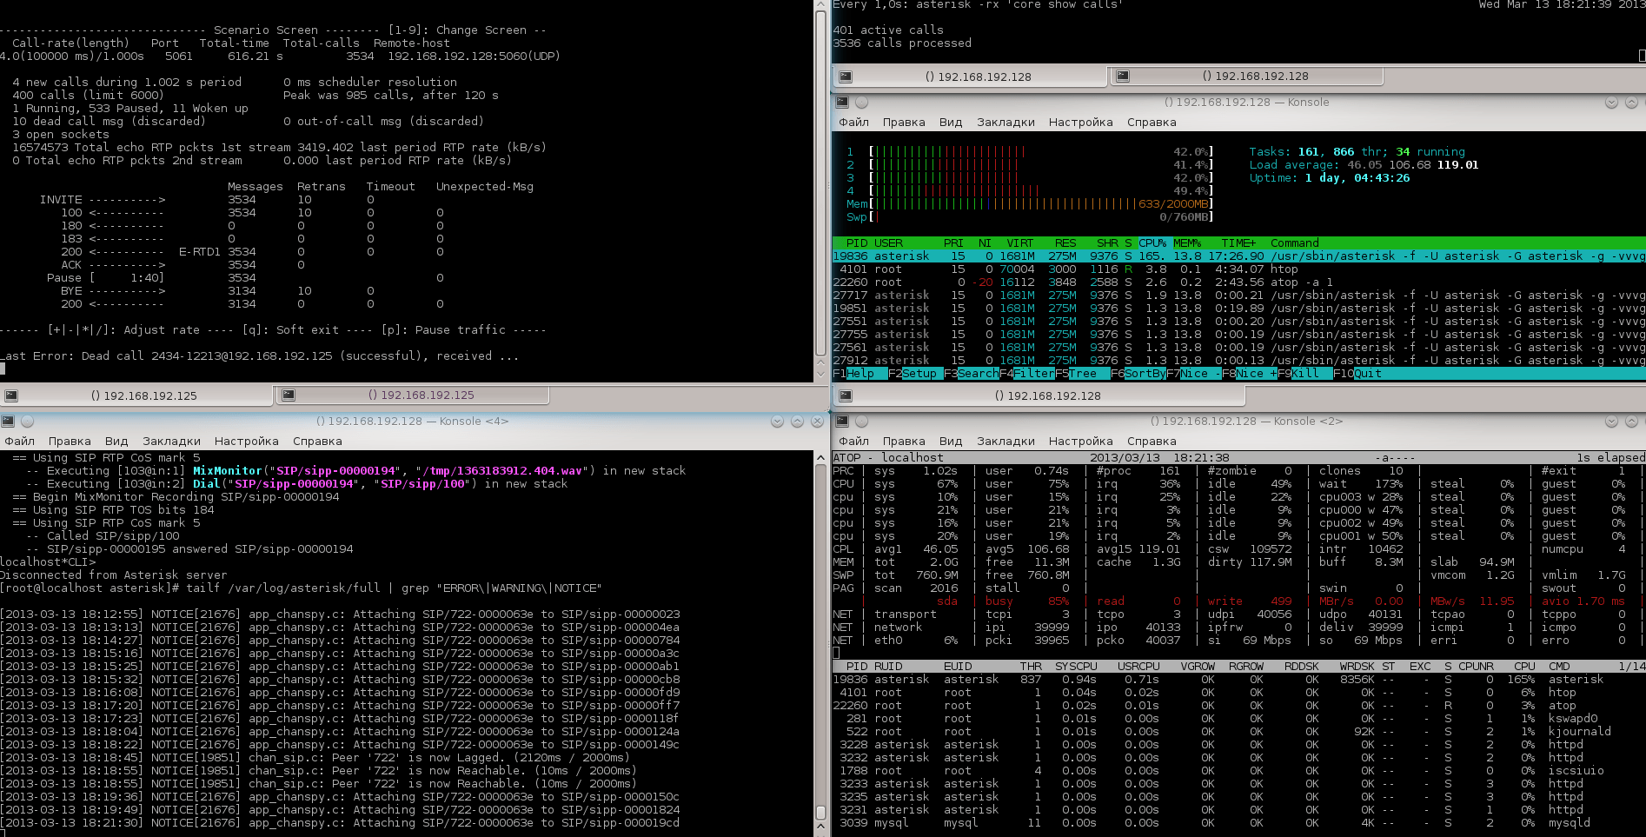Open the Файл menu in Konsole <4>
This screenshot has width=1646, height=837.
[x=19, y=442]
